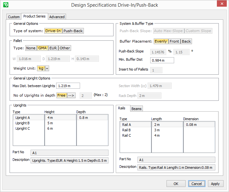Screen dimensions: 229x192
Task: Click the Max Dist. between Uprights field
Action: 68,86
